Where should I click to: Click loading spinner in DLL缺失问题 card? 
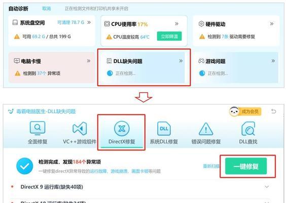coord(110,73)
